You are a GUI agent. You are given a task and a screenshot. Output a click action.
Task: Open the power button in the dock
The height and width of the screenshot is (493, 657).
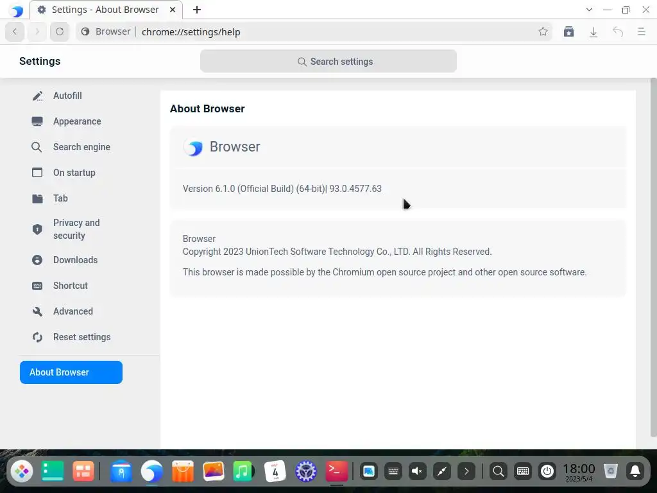click(x=547, y=471)
